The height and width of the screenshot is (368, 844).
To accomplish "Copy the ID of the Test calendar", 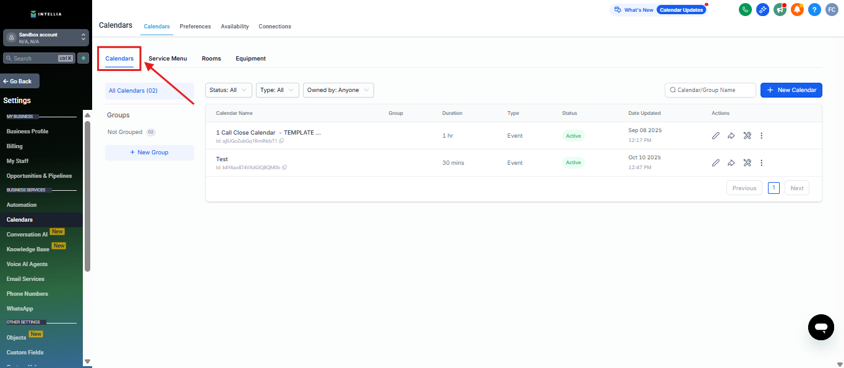I will tap(284, 167).
